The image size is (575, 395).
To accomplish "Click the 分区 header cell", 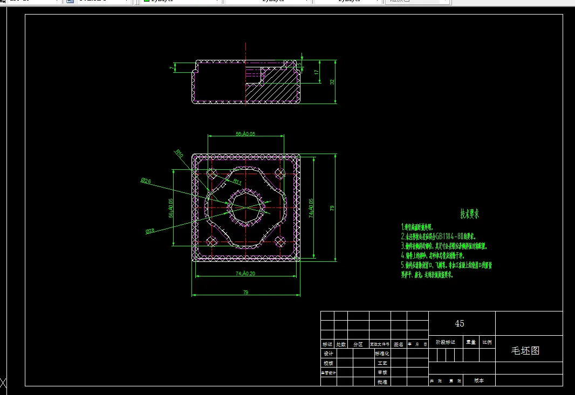I will (358, 344).
